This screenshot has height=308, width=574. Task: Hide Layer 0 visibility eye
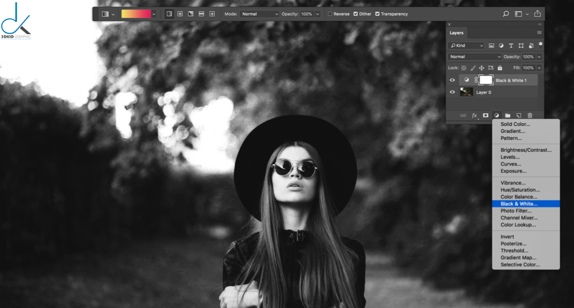pyautogui.click(x=452, y=92)
